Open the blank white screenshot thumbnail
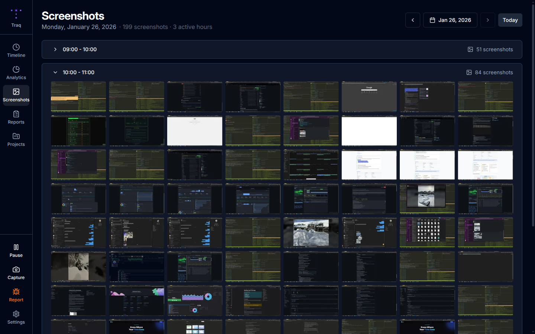 (x=369, y=131)
